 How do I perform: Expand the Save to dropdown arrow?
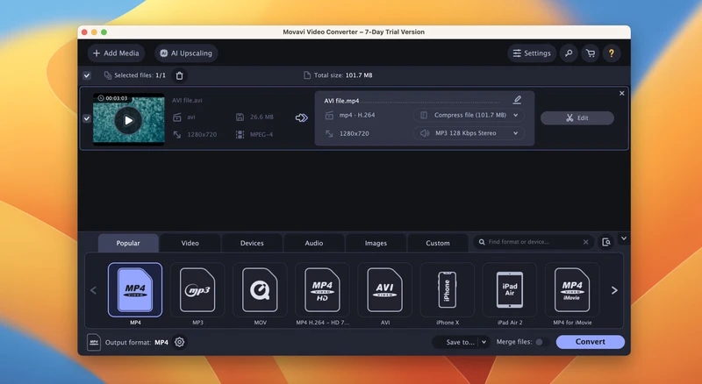484,343
